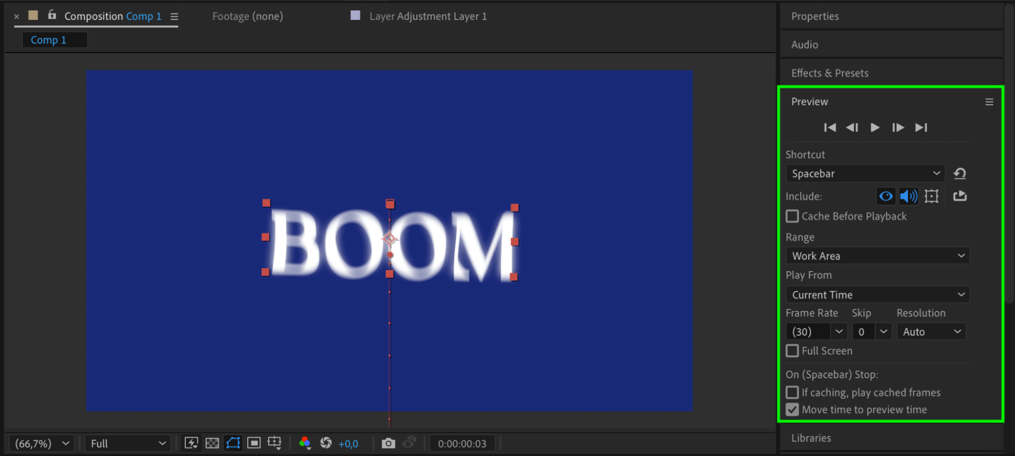The image size is (1015, 456).
Task: Toggle video inclusion eye icon in Preview
Action: click(886, 196)
